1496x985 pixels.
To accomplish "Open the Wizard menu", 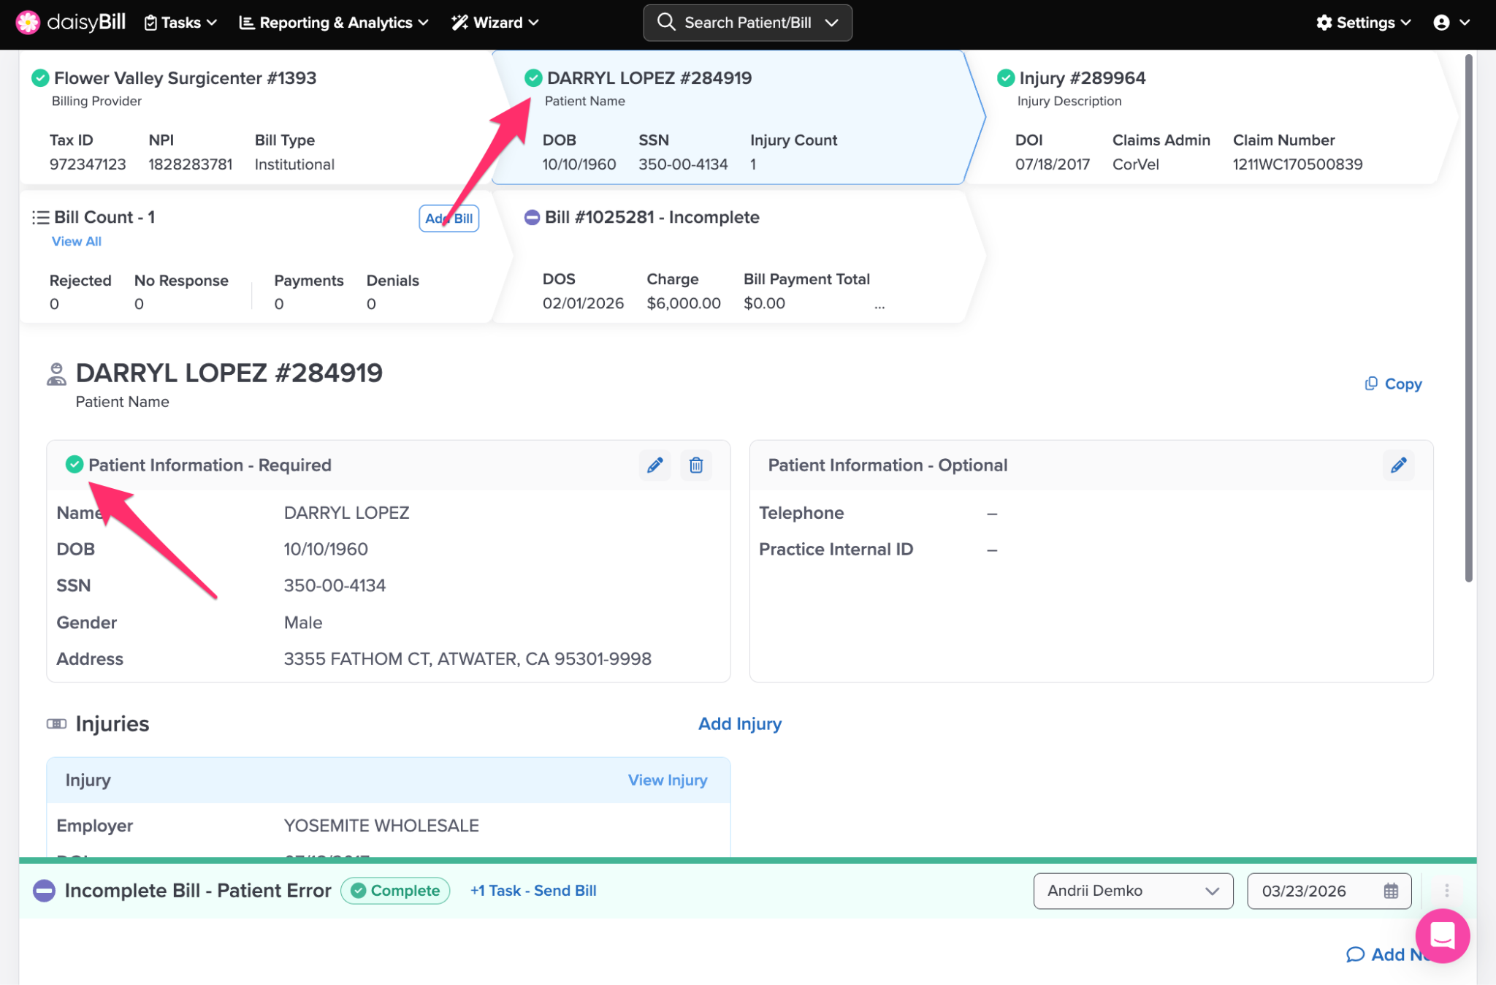I will pyautogui.click(x=495, y=23).
